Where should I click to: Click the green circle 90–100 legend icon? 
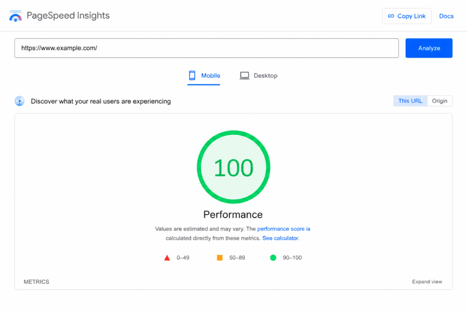[273, 257]
